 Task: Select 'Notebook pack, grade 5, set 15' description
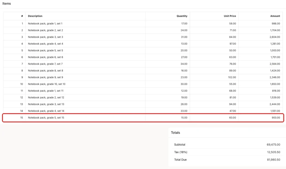pyautogui.click(x=46, y=118)
